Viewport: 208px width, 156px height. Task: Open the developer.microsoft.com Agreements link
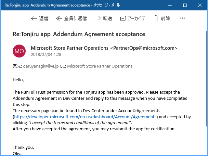pos(85,117)
